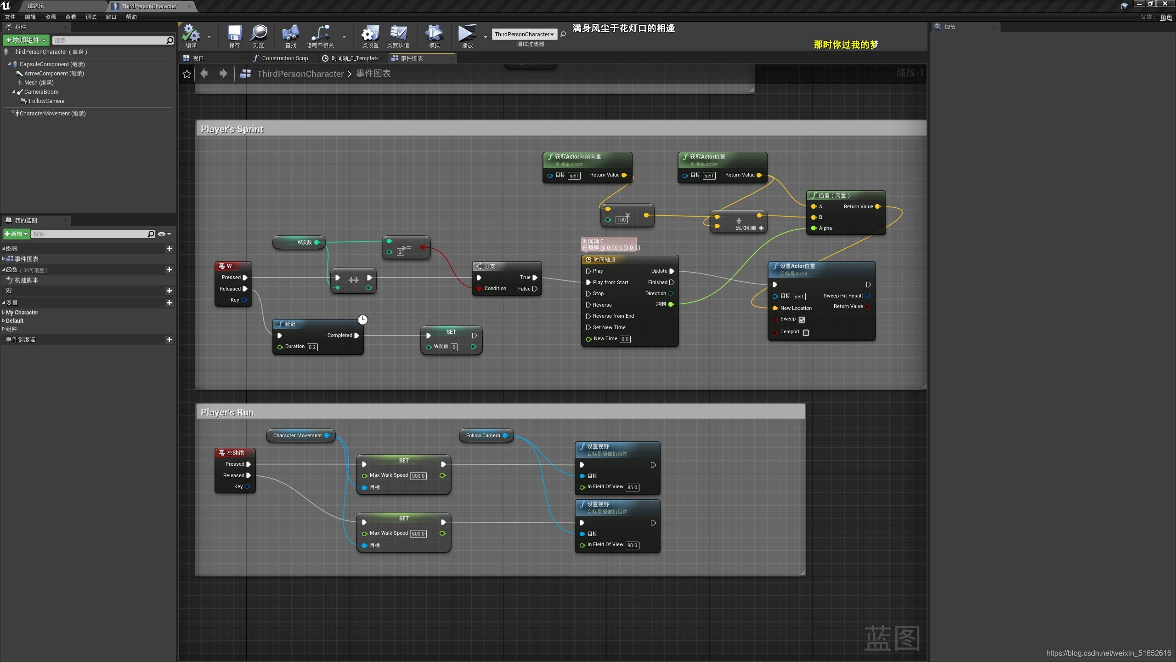Uncheck the Sweep checkbox on the Set Actor Location node

click(x=802, y=320)
